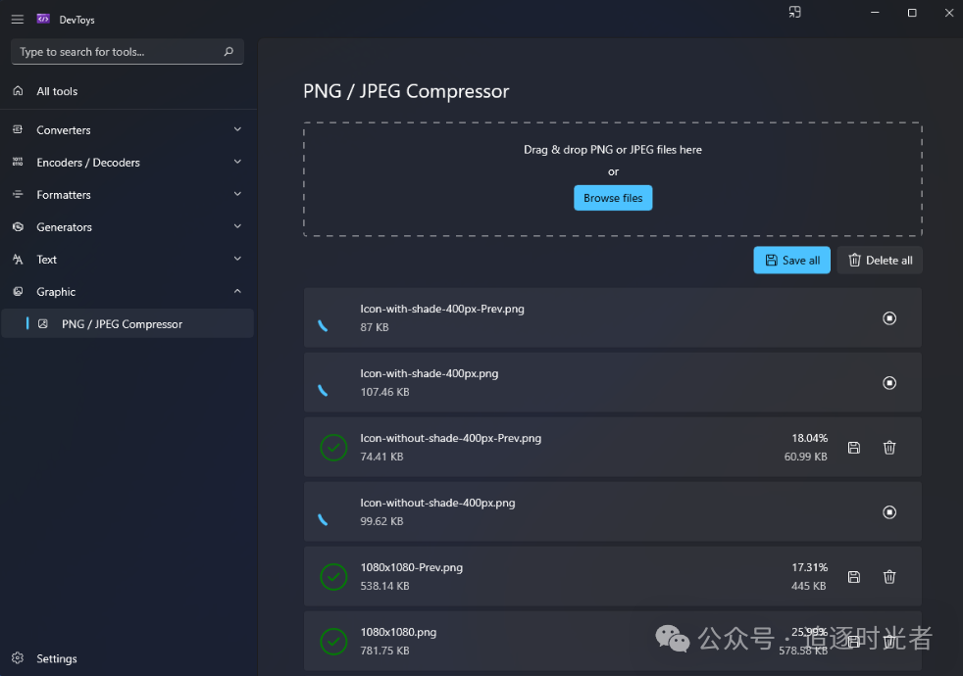Click the 107.46 KB original size
The image size is (963, 676).
[385, 392]
